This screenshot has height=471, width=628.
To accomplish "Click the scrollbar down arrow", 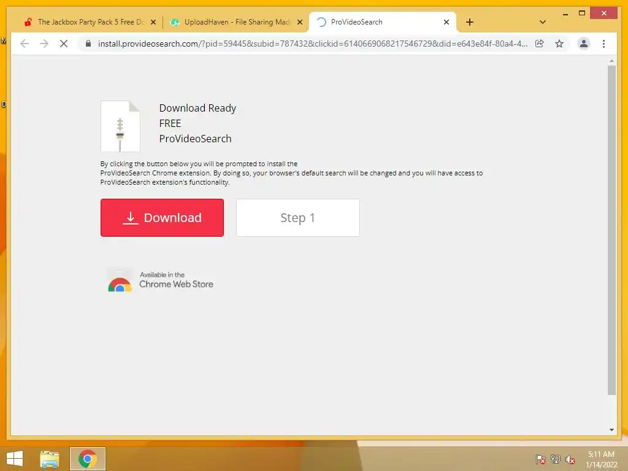I will [611, 430].
